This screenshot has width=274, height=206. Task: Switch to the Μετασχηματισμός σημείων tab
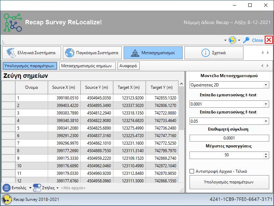(87, 65)
